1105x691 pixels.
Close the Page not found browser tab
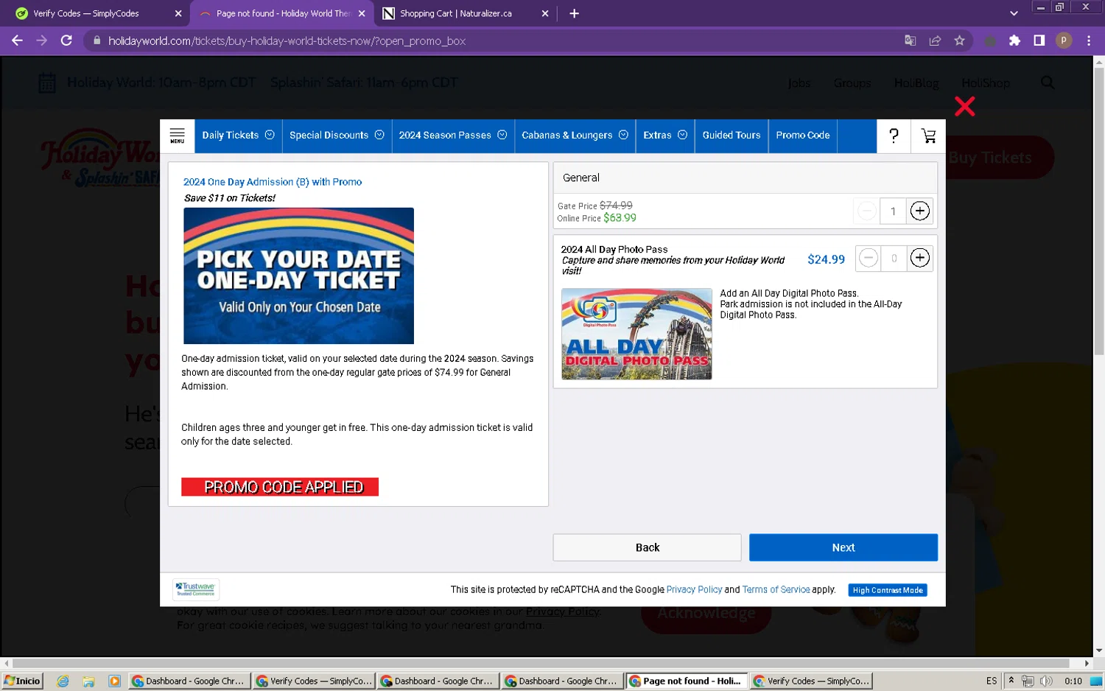tap(362, 13)
